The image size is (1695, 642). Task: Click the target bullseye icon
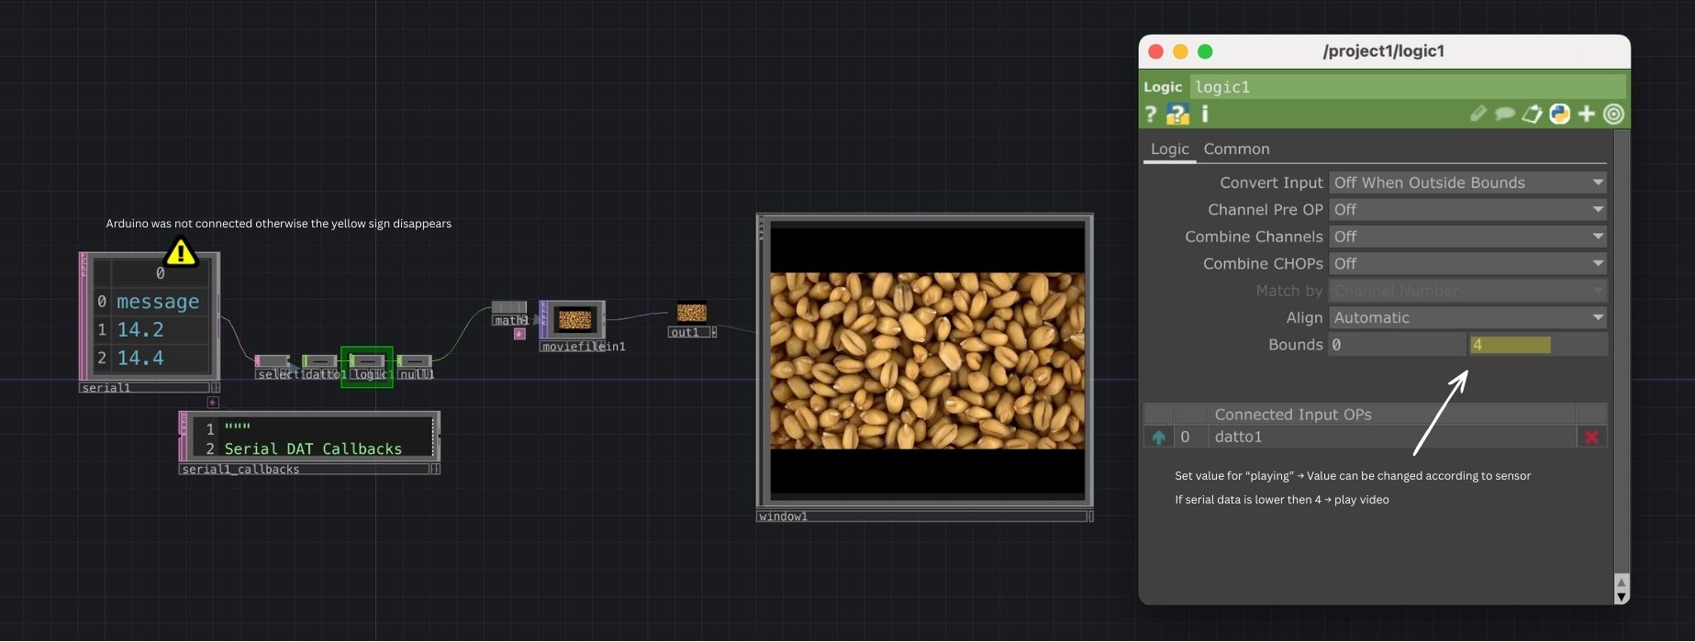tap(1613, 114)
